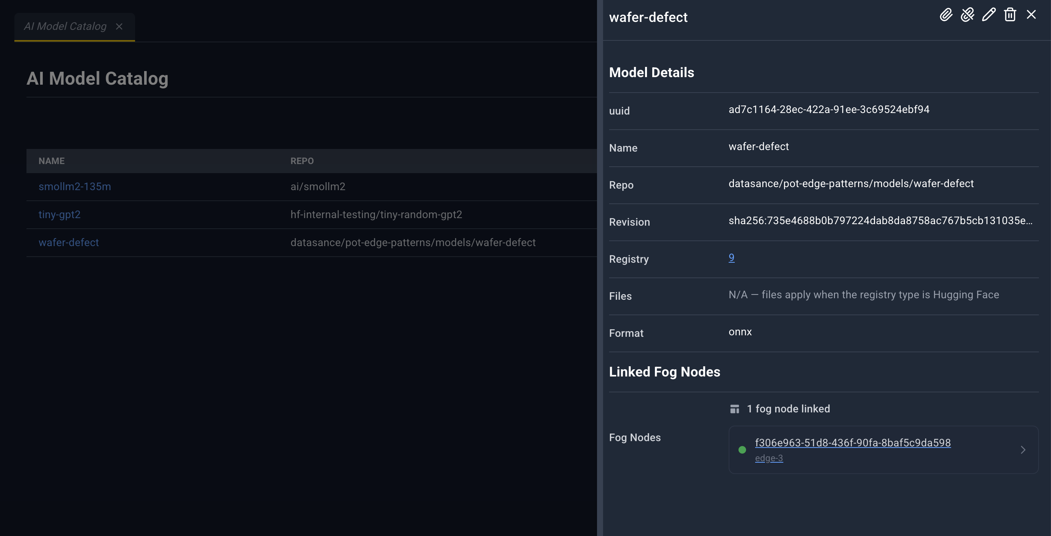Click the attach (paperclip) icon in panel header
Screen dimensions: 1051x536
946,15
